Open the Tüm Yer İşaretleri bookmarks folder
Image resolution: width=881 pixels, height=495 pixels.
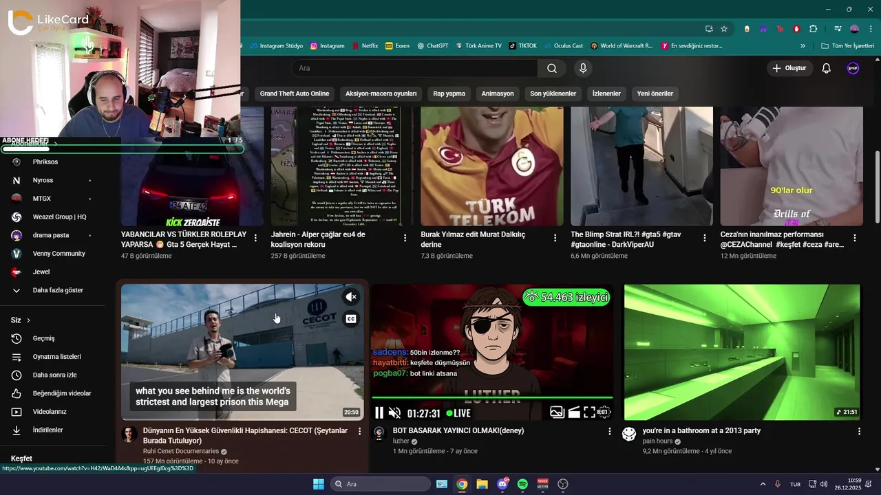coord(848,46)
